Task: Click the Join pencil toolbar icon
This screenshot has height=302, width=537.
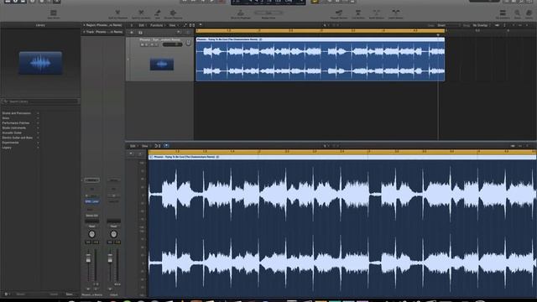Action: 158,13
